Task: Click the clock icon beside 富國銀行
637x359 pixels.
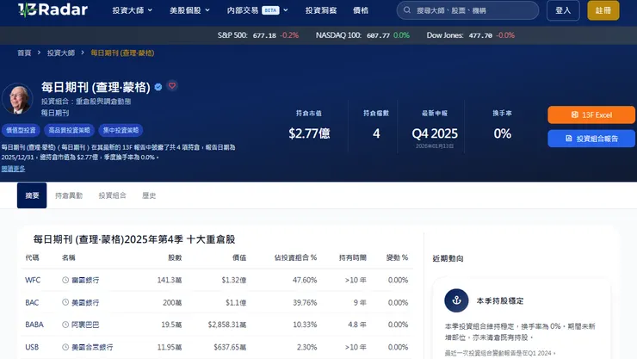Action: (x=65, y=280)
